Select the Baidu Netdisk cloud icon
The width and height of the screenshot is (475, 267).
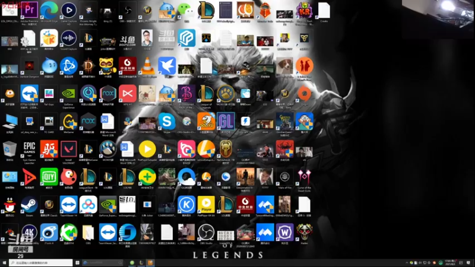(88, 205)
